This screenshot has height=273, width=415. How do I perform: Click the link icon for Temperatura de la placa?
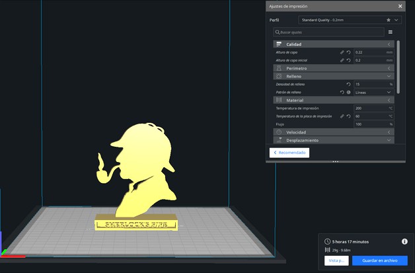click(x=342, y=116)
